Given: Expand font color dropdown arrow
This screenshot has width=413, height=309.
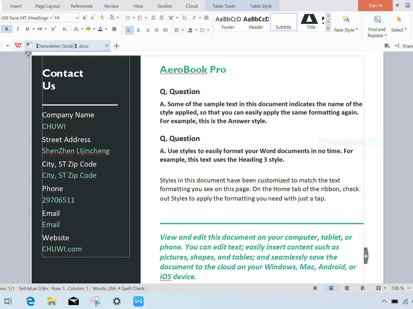Looking at the screenshot, I should point(106,29).
